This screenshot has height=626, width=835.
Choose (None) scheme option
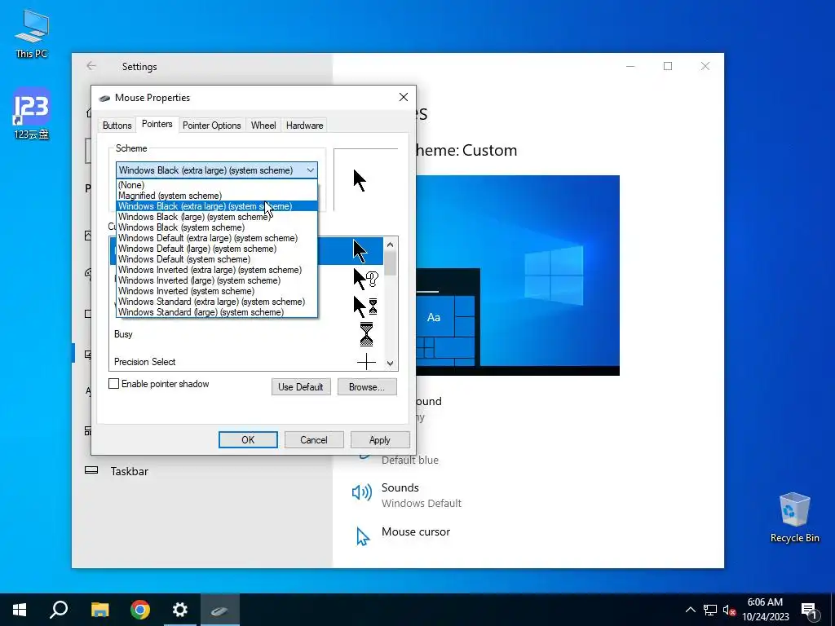(x=216, y=185)
